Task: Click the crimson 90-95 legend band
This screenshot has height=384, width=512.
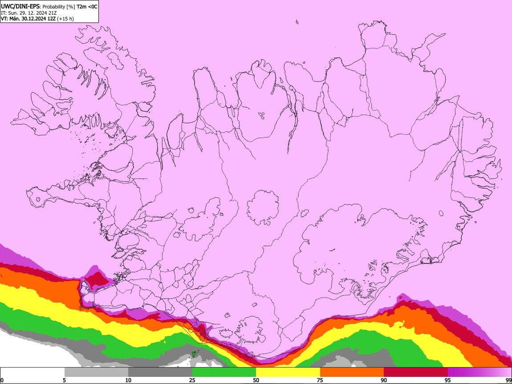Action: coord(416,372)
